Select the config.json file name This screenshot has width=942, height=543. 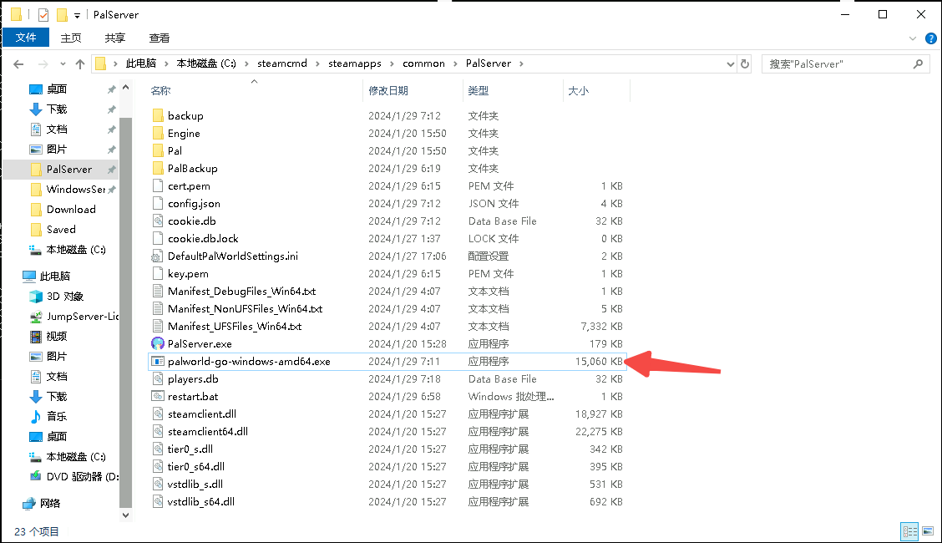click(x=194, y=204)
